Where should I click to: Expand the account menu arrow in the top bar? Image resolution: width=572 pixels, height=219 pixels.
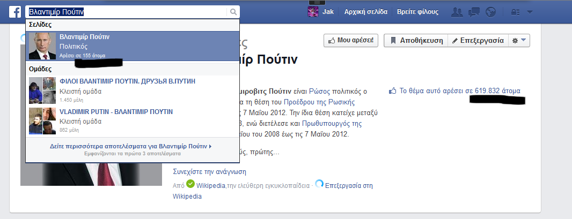click(530, 12)
